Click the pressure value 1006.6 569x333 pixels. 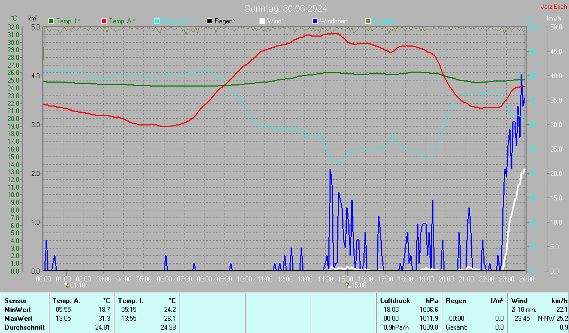(x=428, y=310)
